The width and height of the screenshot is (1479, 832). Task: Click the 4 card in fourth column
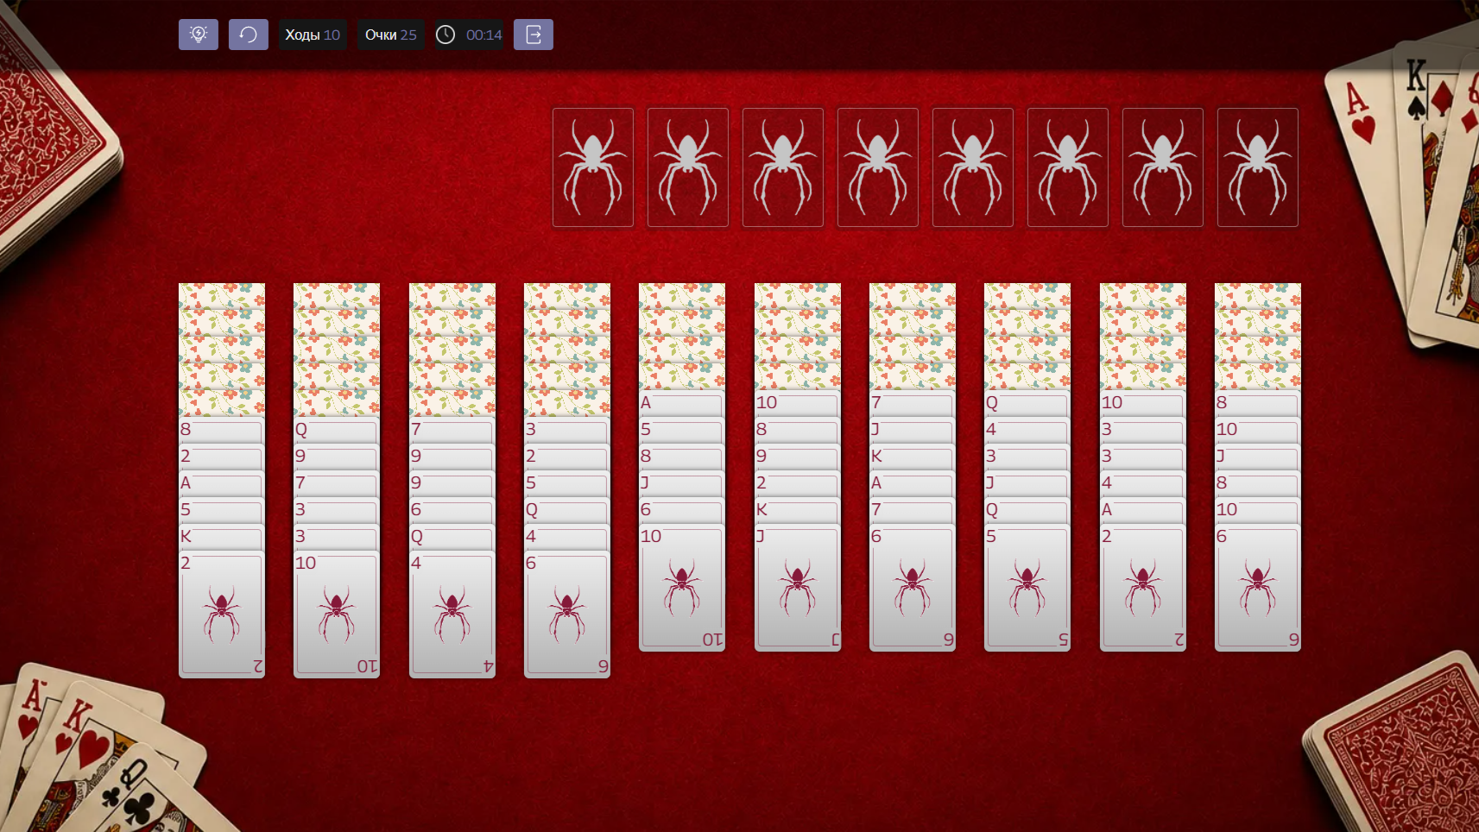(567, 537)
